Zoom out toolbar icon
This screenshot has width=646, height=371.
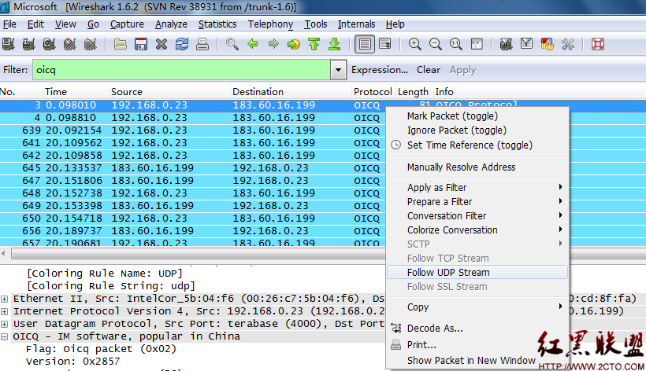(436, 44)
